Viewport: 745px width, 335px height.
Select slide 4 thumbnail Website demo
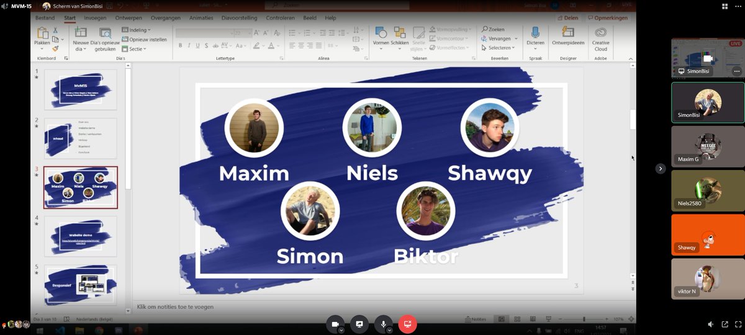pos(81,236)
